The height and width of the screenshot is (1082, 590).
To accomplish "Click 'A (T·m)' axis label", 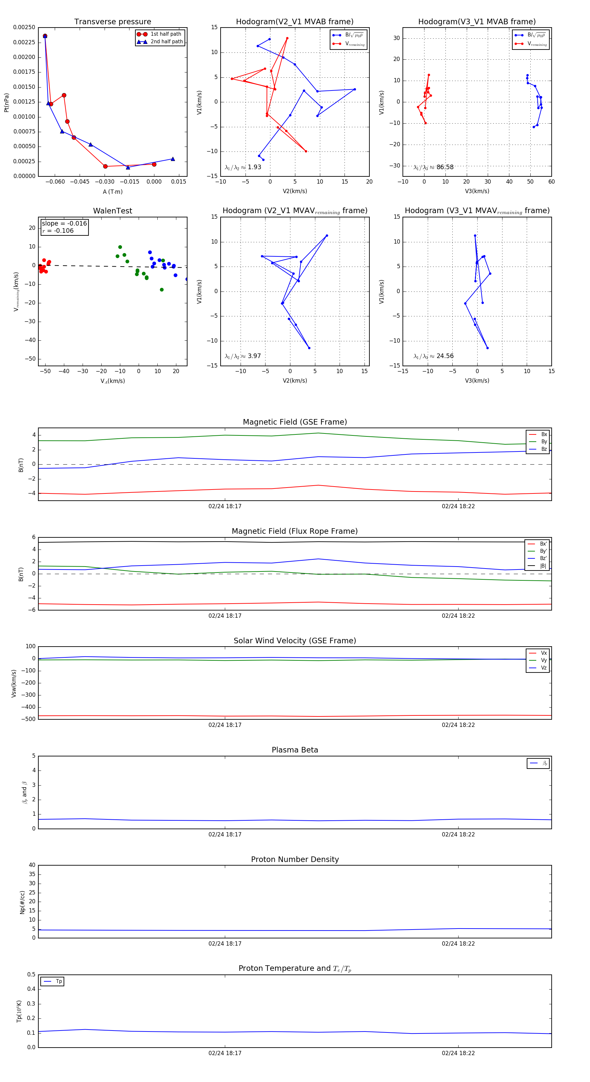I will [x=112, y=191].
